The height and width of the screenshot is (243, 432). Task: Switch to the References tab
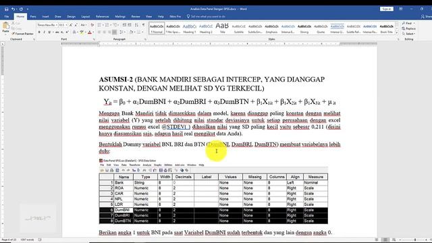102,16
